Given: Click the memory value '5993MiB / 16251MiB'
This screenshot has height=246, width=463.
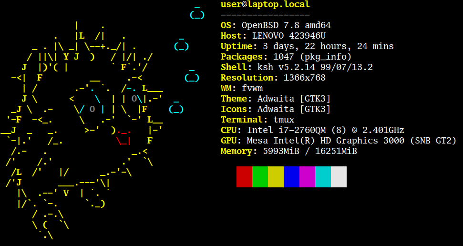Looking at the screenshot, I should pos(310,151).
